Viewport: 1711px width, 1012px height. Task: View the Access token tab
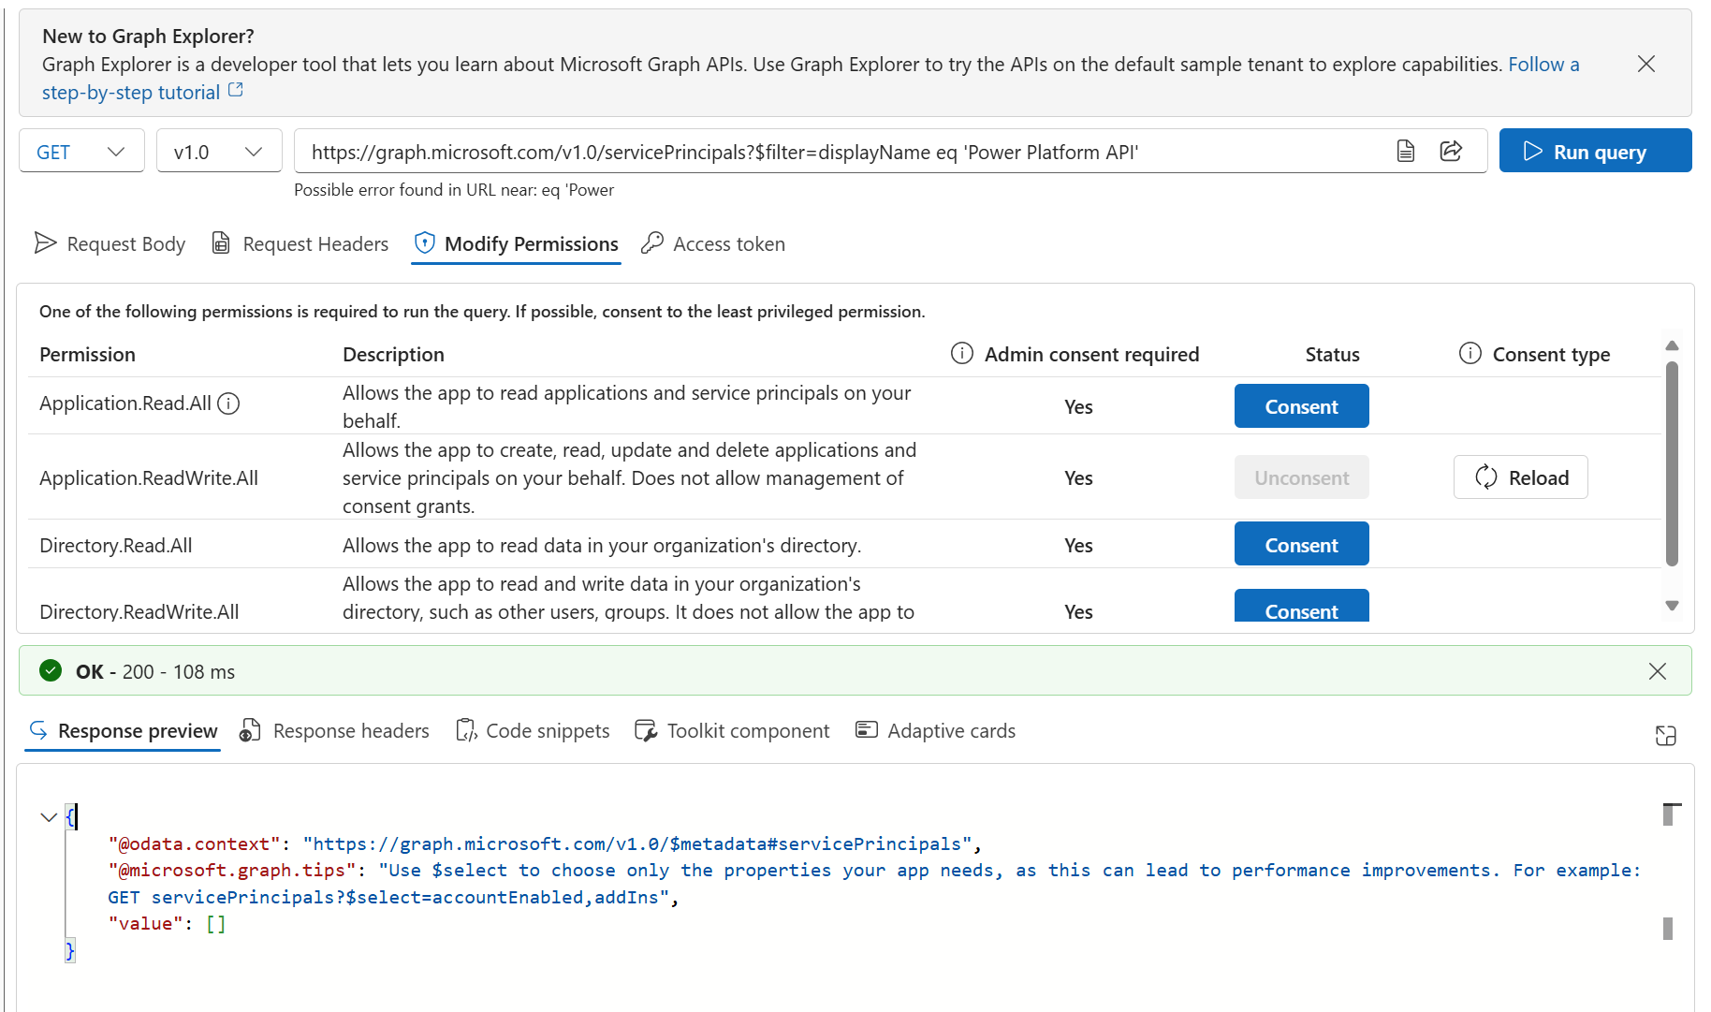(712, 243)
